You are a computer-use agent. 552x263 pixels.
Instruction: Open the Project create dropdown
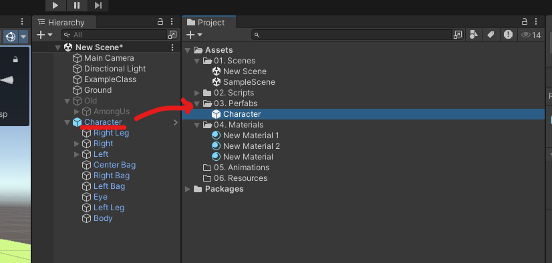tap(194, 35)
